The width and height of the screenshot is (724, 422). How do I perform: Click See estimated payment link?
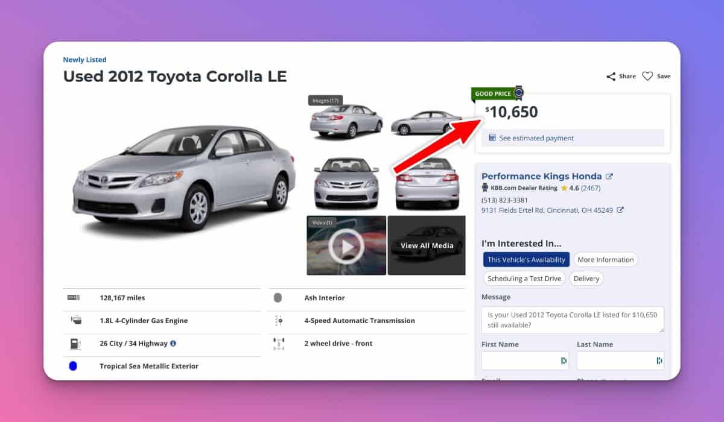point(536,138)
